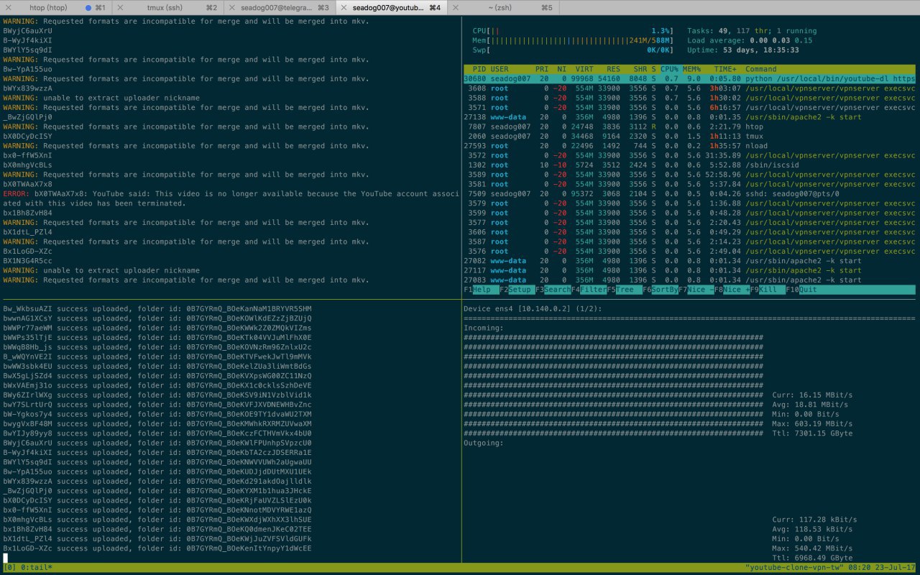The width and height of the screenshot is (920, 575).
Task: Click the htop CPU usage meter bar
Action: (x=573, y=31)
